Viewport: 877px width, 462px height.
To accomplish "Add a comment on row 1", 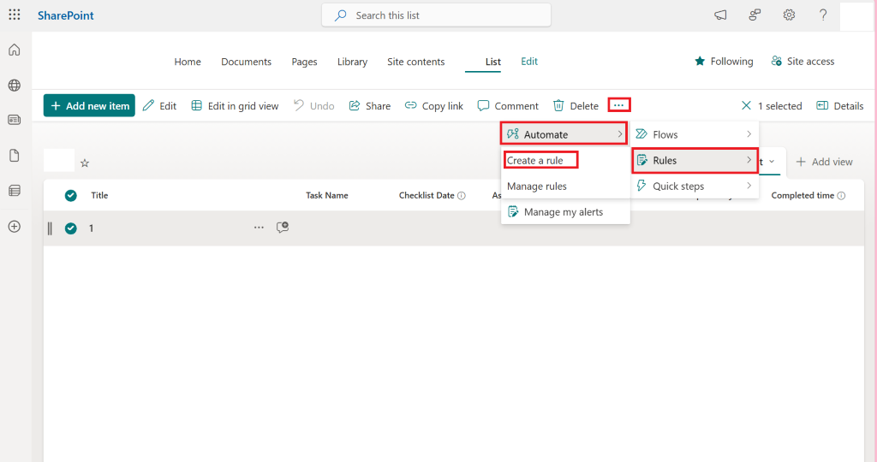I will tap(283, 227).
